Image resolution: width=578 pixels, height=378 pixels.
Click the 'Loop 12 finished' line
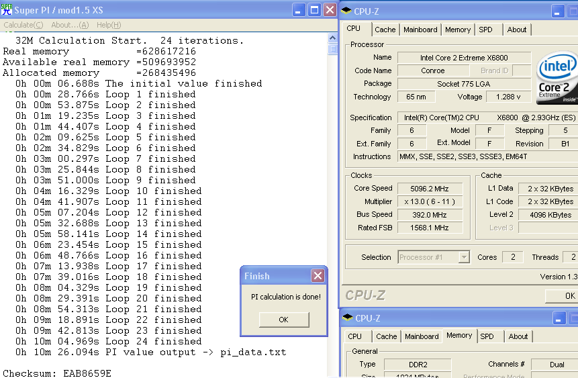(109, 212)
